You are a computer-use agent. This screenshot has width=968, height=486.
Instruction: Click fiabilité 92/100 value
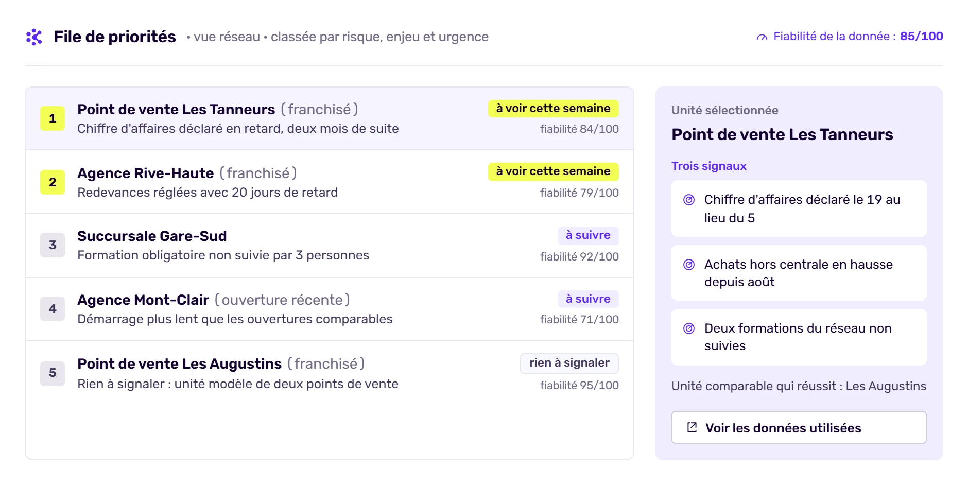pos(579,257)
